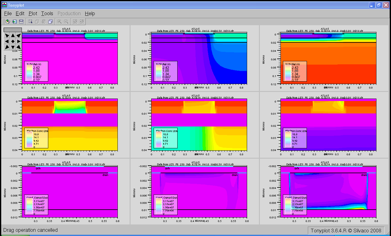Select the Current Density plot for Vsub-3.0V
Screen dimensions: 391x236
tap(70, 192)
